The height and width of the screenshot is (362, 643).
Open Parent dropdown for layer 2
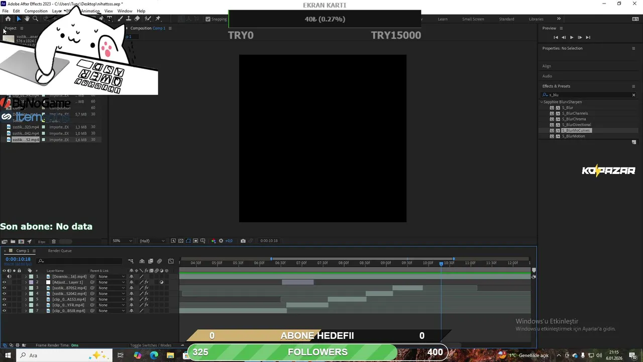click(x=111, y=282)
